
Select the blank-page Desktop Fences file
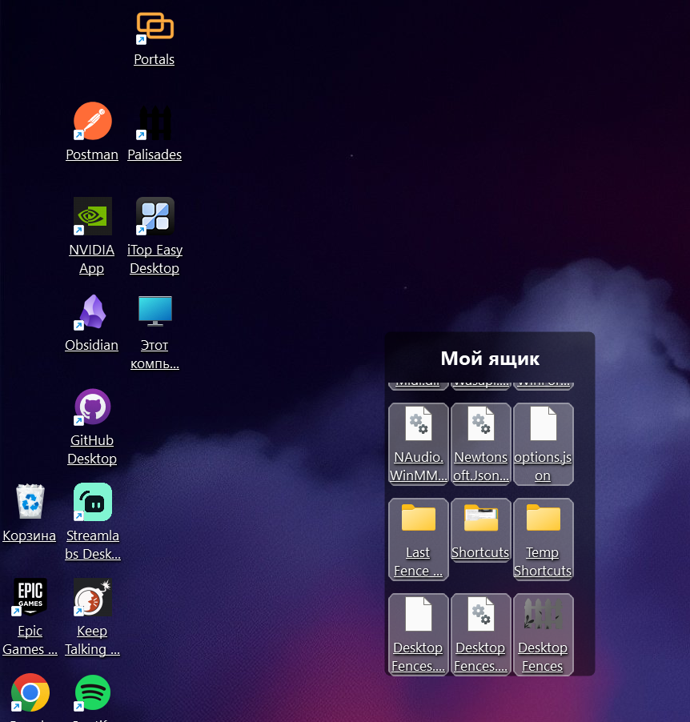(x=418, y=635)
